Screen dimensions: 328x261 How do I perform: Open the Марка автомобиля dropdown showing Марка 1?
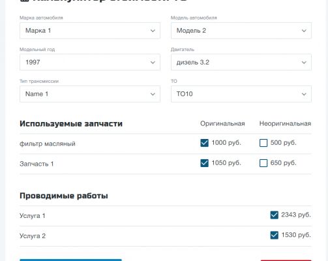(x=90, y=31)
